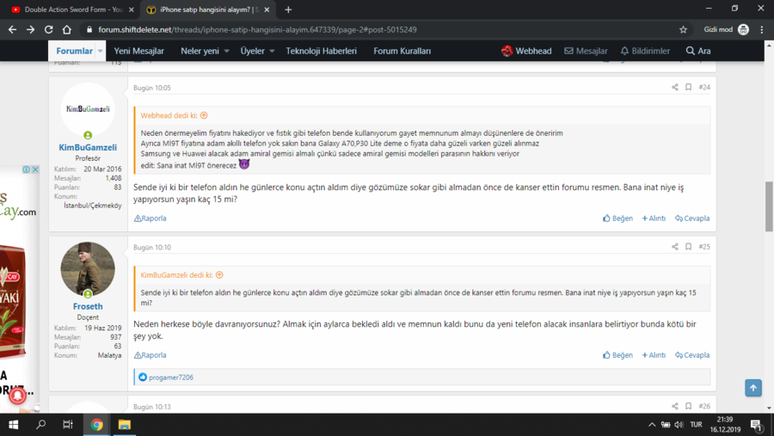The image size is (774, 436).
Task: Open ad info icon
Action: [x=26, y=169]
